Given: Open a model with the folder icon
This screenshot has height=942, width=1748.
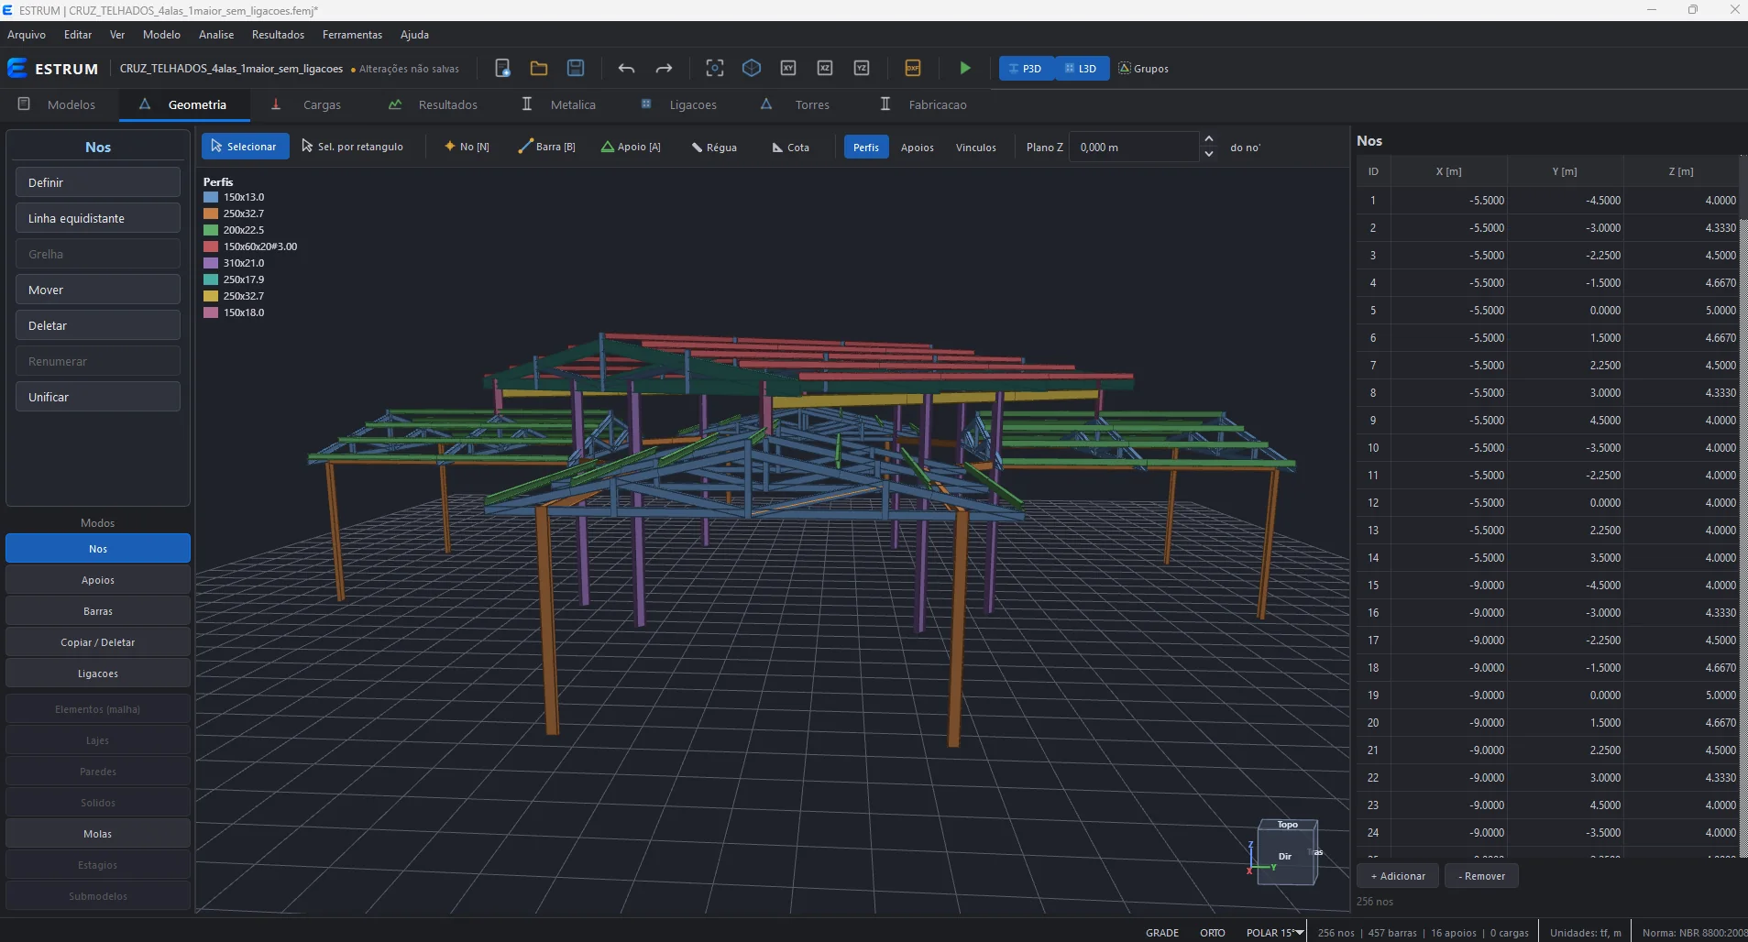Looking at the screenshot, I should coord(539,68).
